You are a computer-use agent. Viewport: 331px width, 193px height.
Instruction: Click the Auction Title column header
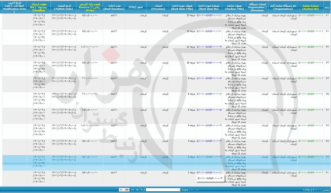pos(234,7)
